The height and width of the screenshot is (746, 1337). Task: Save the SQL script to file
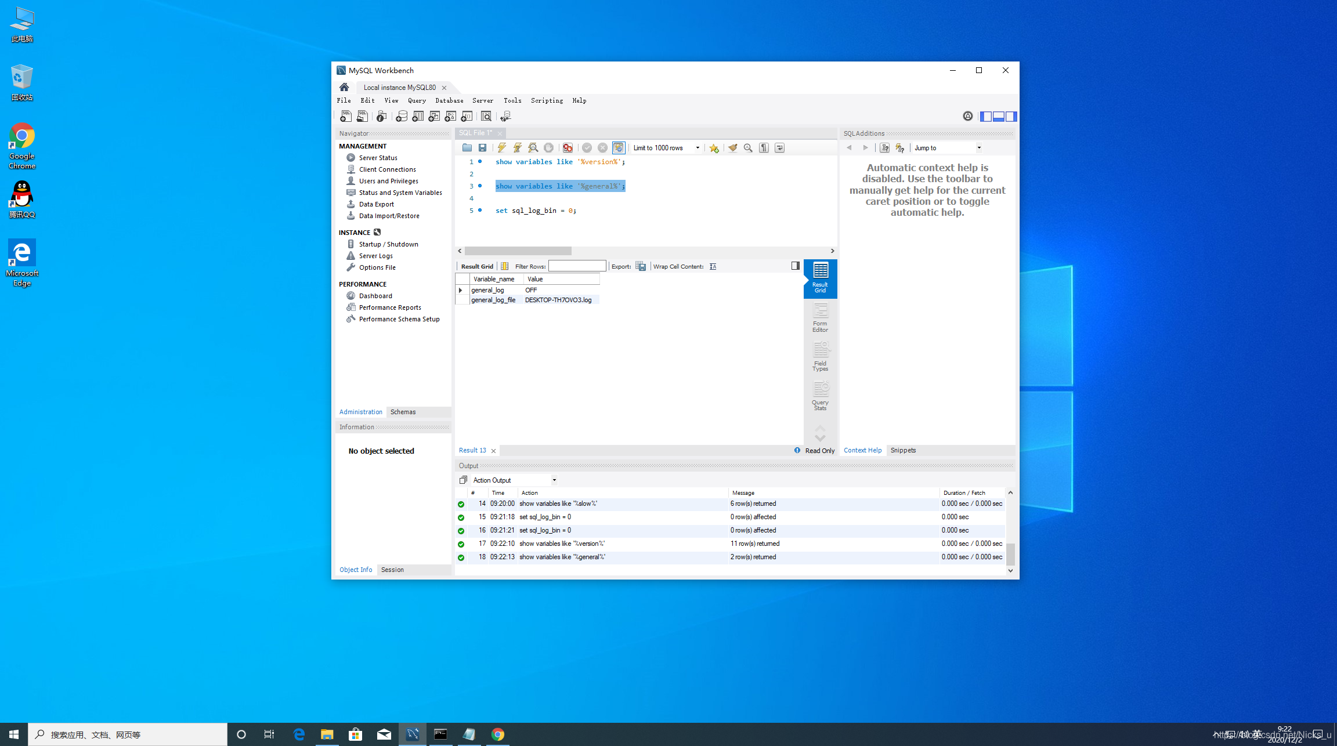(x=482, y=148)
